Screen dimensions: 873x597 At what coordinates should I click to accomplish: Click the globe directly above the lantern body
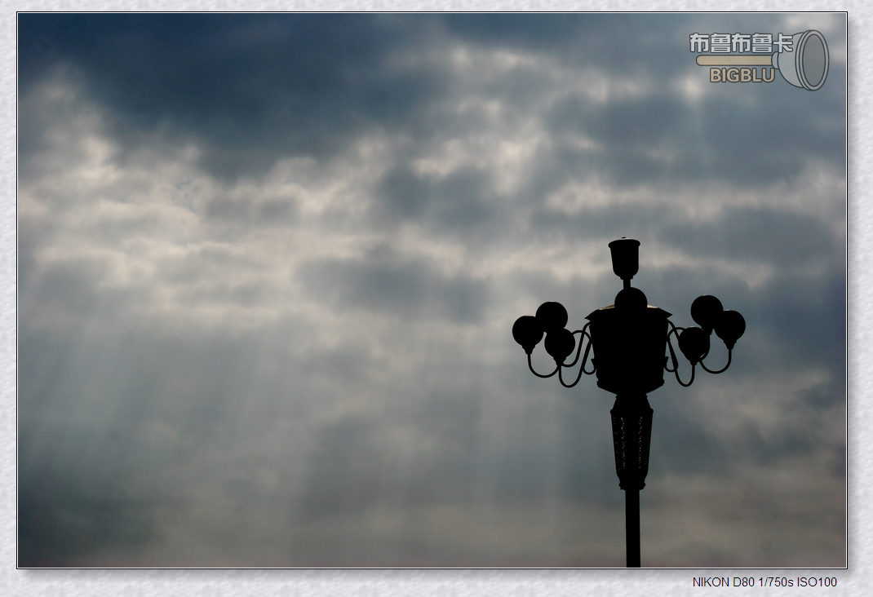pyautogui.click(x=631, y=299)
